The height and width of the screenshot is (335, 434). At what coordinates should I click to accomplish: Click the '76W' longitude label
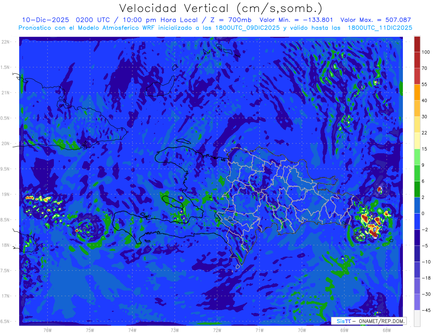point(47,330)
